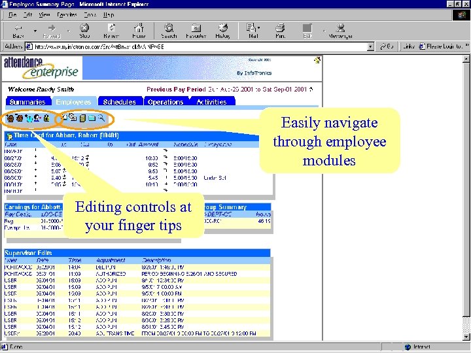The height and width of the screenshot is (353, 471).
Task: Click the yellow document notes icon
Action: (82, 118)
